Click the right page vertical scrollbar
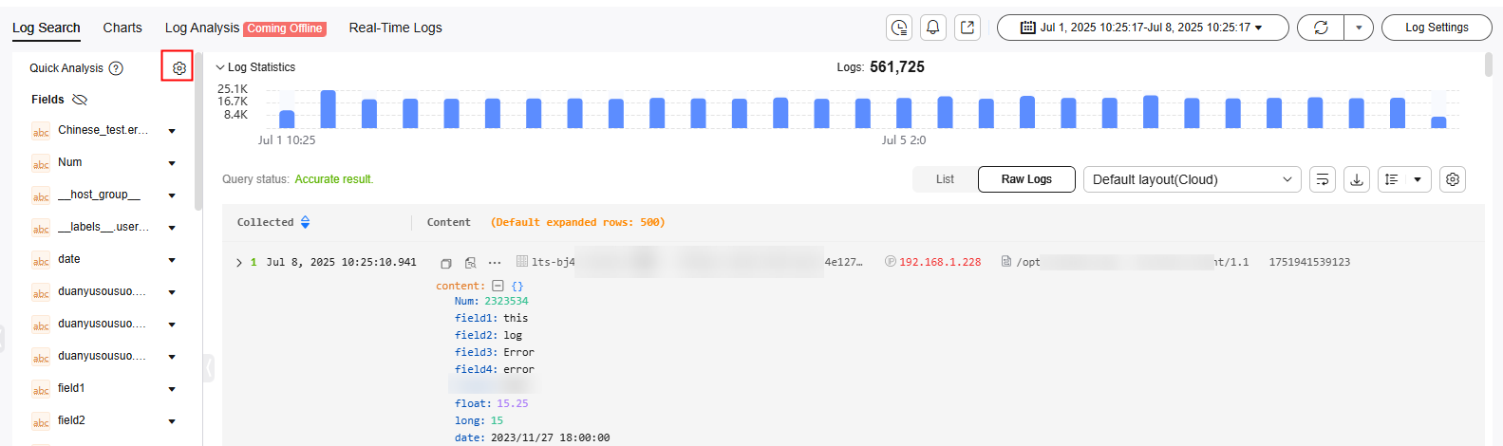The height and width of the screenshot is (446, 1503). [1488, 65]
